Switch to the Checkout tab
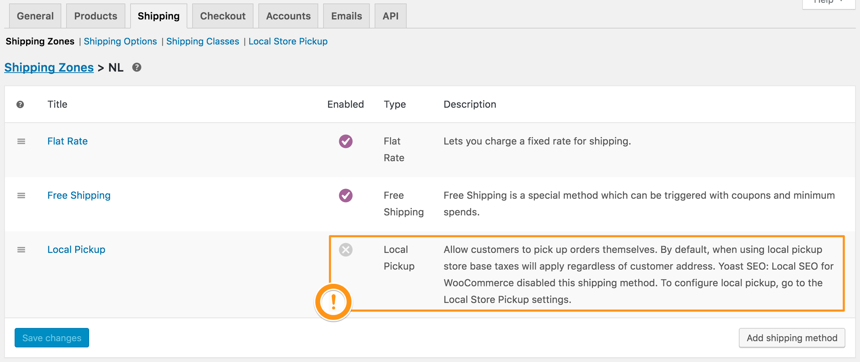 [223, 16]
